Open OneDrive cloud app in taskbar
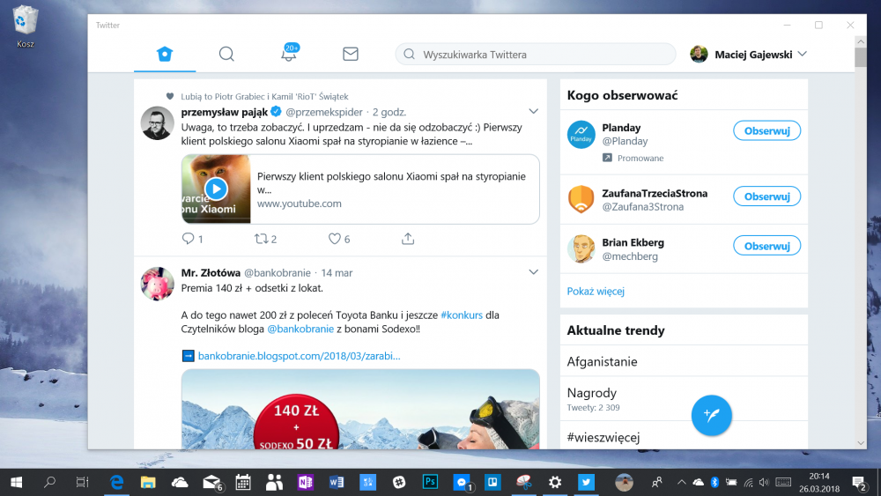The image size is (881, 496). coord(180,482)
